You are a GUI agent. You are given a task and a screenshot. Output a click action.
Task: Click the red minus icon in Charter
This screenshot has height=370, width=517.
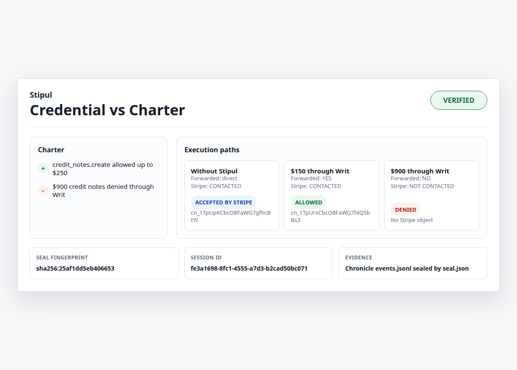[43, 191]
